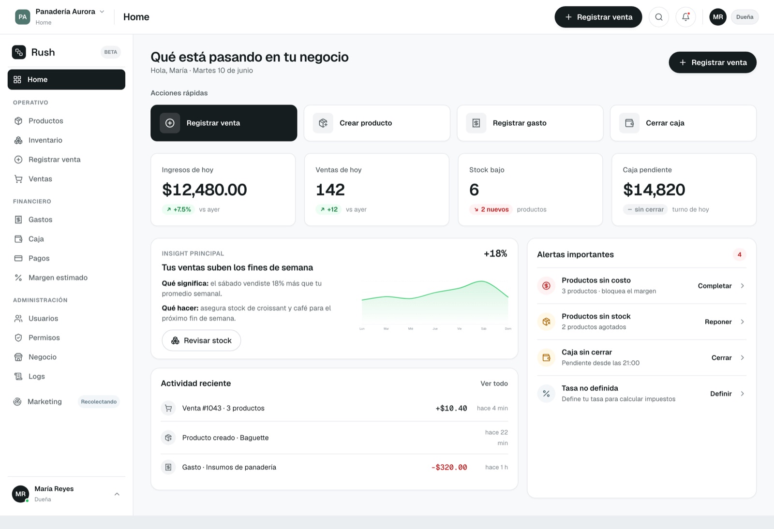This screenshot has width=774, height=529.
Task: Click the header Registrar venta button
Action: click(598, 17)
